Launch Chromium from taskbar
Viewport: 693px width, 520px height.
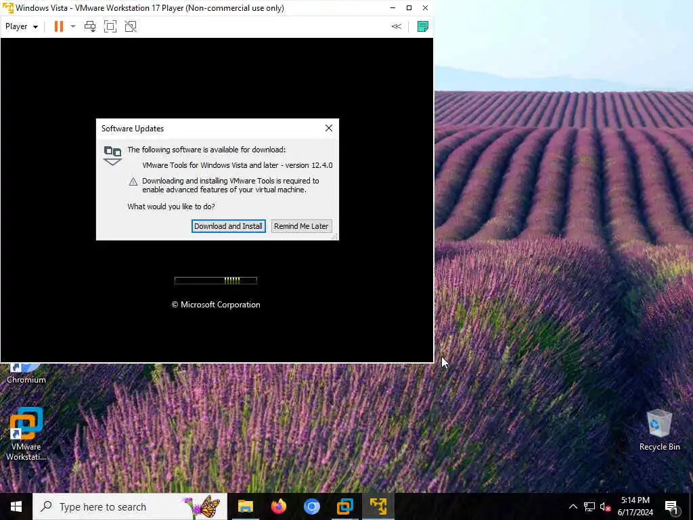311,506
